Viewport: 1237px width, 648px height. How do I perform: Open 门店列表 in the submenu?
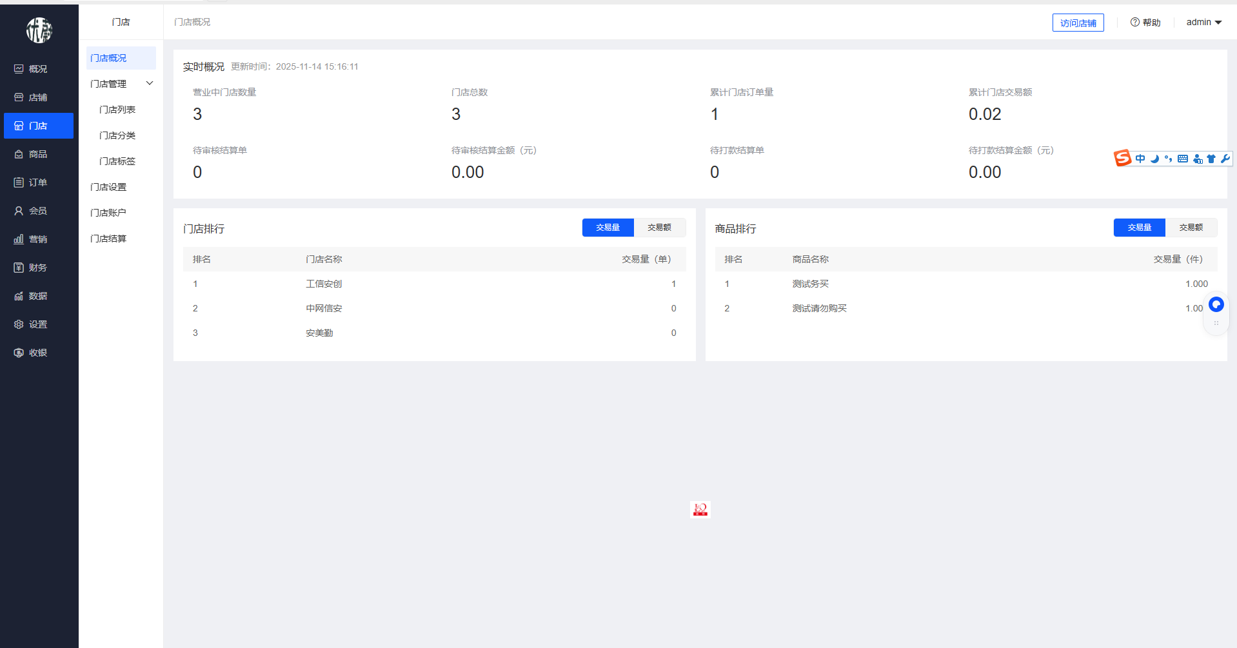click(x=117, y=110)
